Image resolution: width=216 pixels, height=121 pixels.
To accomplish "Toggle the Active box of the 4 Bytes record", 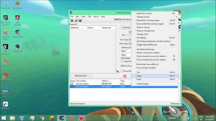I will tap(72, 87).
